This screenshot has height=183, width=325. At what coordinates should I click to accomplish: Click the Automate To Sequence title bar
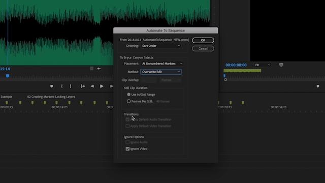tap(166, 30)
